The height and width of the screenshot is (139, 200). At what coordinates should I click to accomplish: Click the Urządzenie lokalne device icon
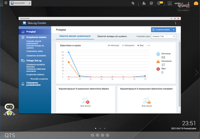click(23, 37)
